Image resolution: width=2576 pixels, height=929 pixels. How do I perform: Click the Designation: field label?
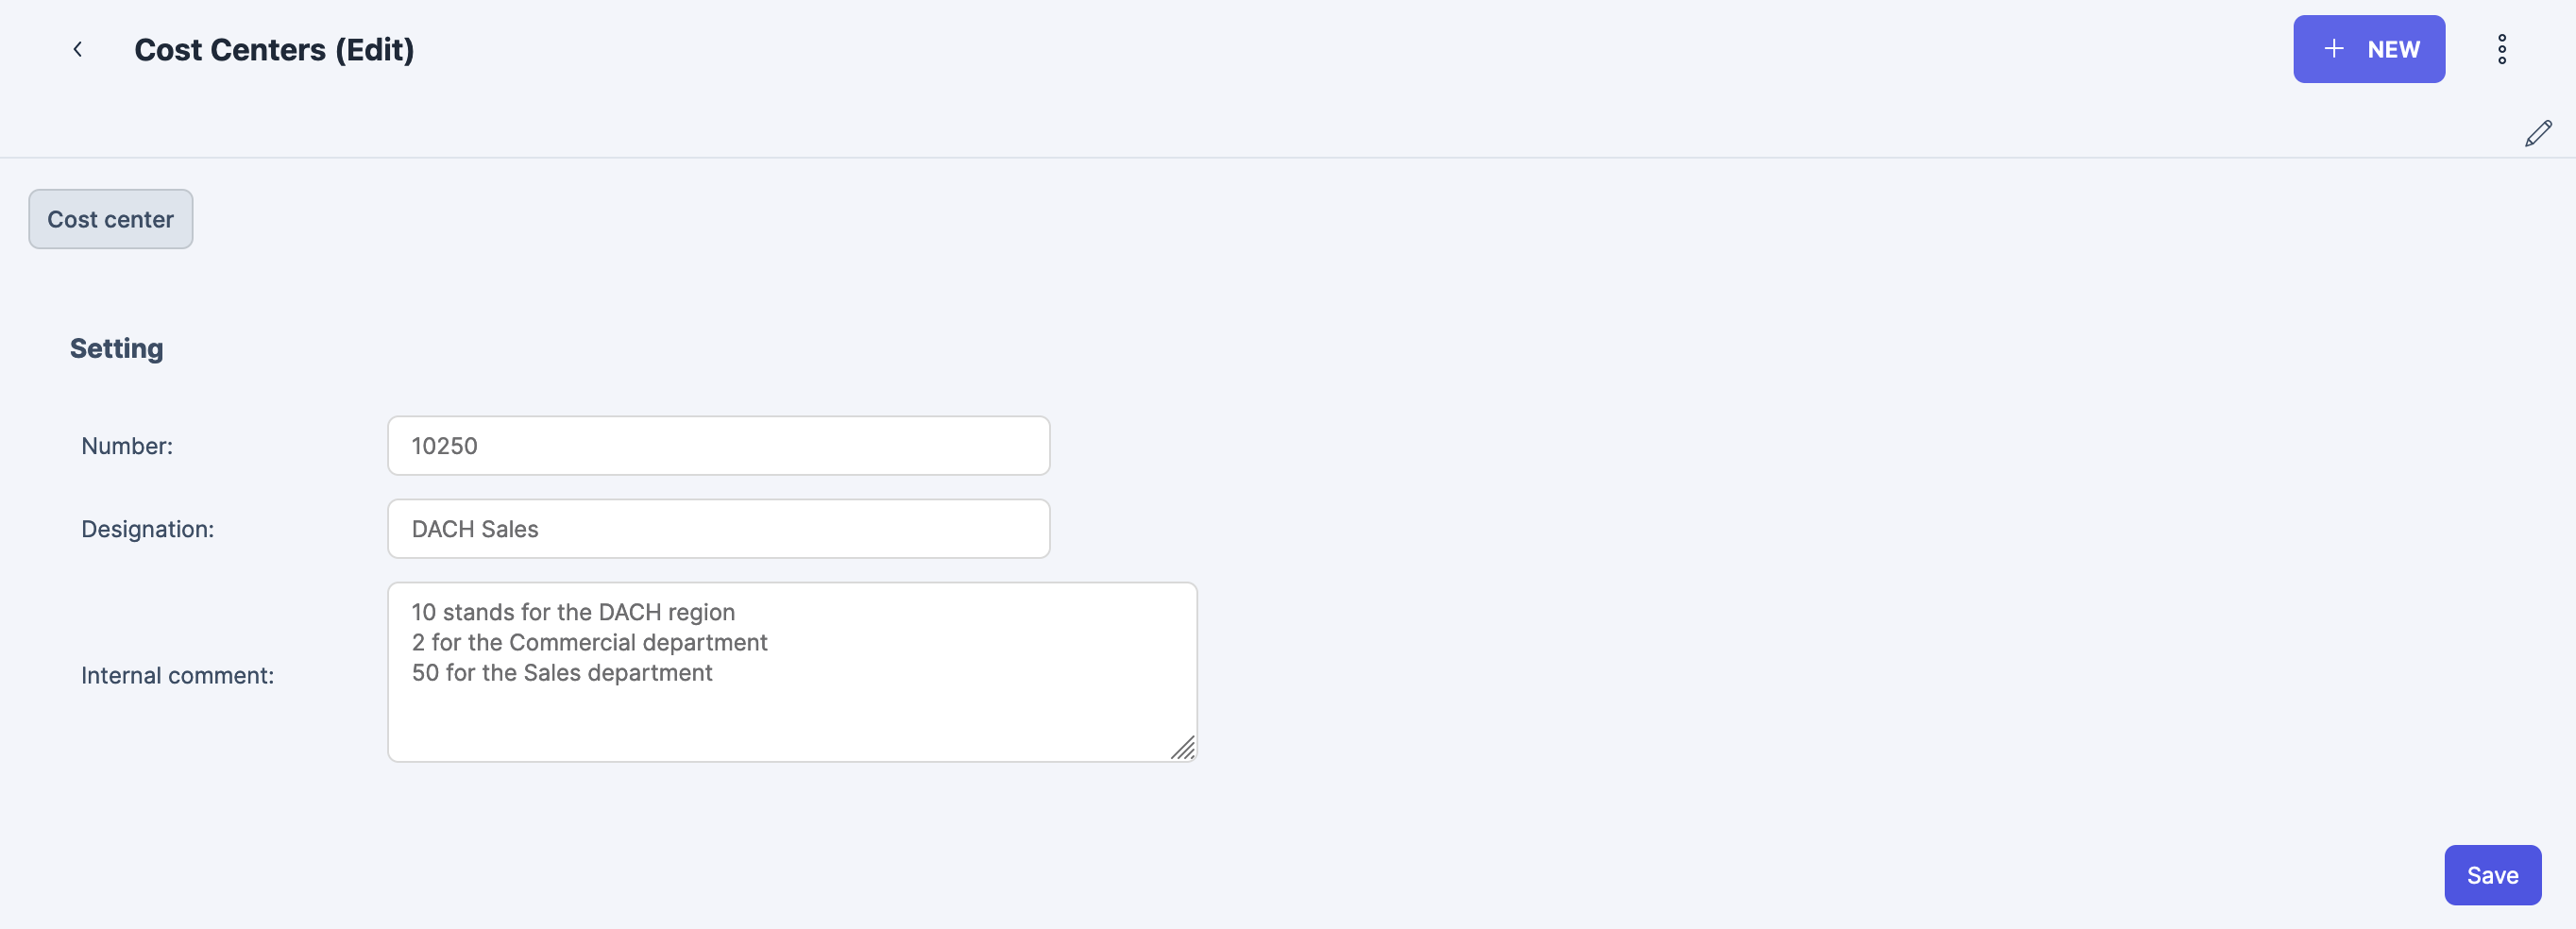148,529
